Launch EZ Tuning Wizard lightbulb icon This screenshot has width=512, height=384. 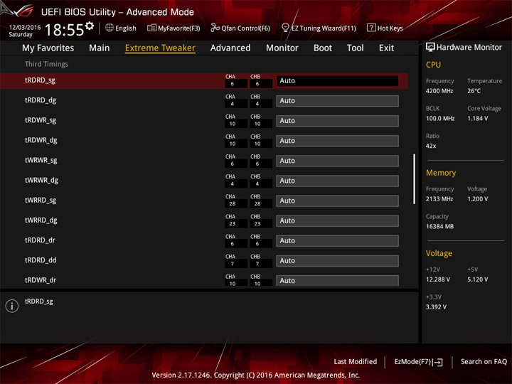285,28
